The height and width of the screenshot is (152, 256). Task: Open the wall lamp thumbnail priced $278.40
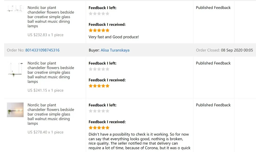(x=15, y=110)
